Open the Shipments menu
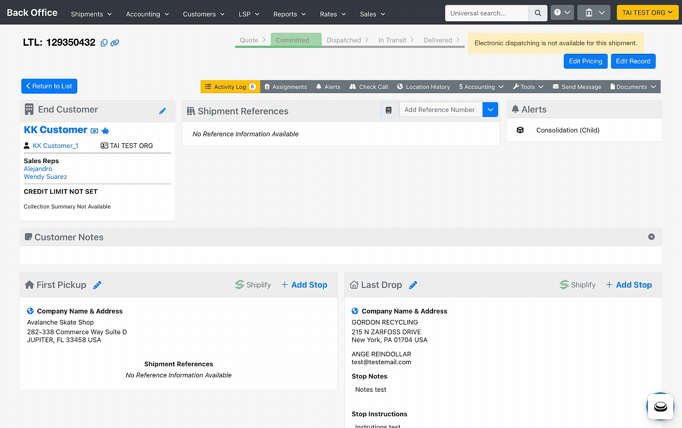This screenshot has width=682, height=428. (x=92, y=14)
